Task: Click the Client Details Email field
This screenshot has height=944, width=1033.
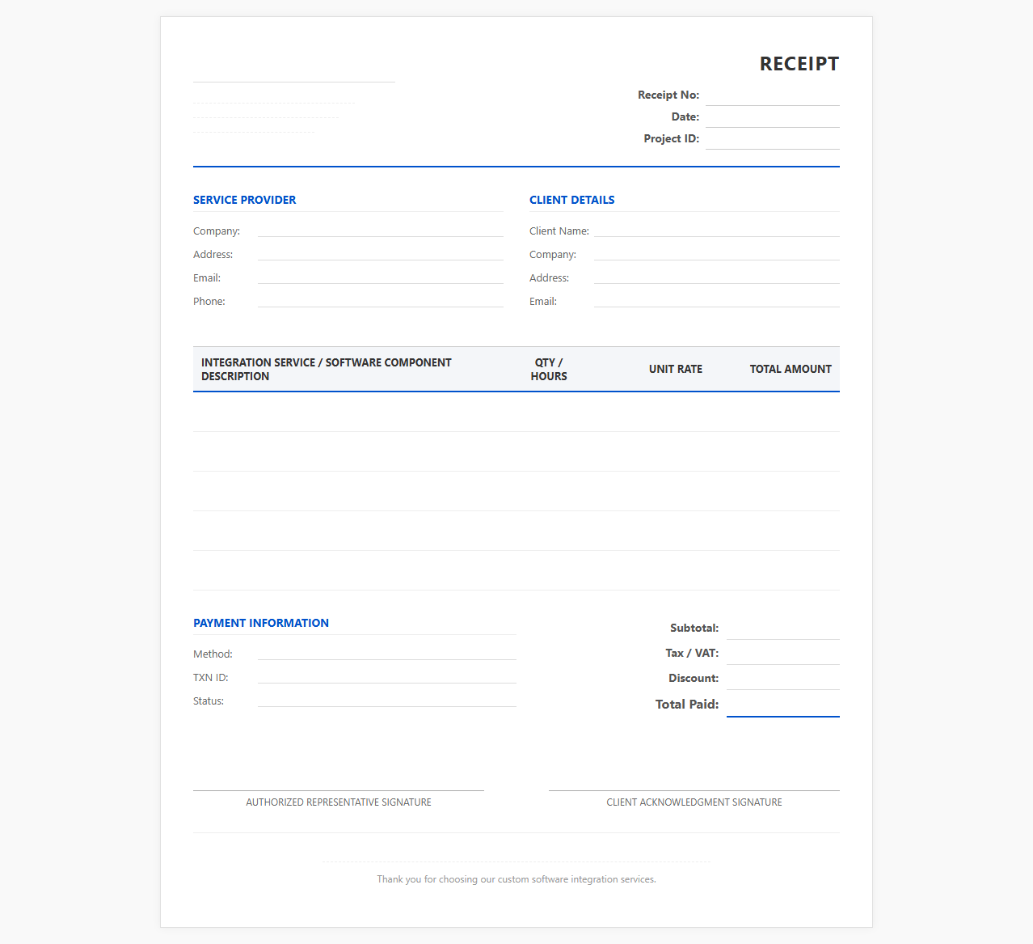Action: point(717,300)
